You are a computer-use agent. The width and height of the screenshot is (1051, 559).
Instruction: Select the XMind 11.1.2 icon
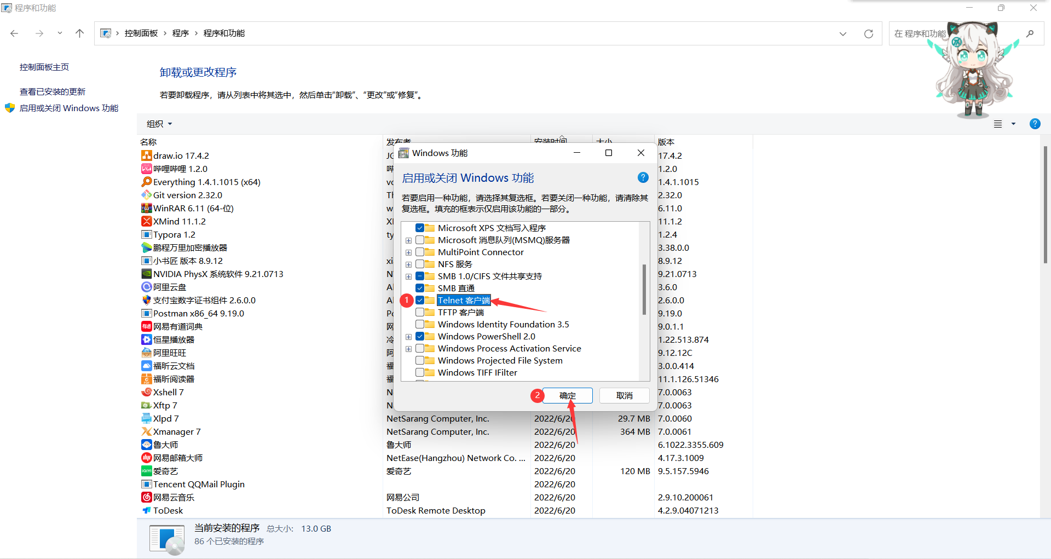tap(146, 221)
